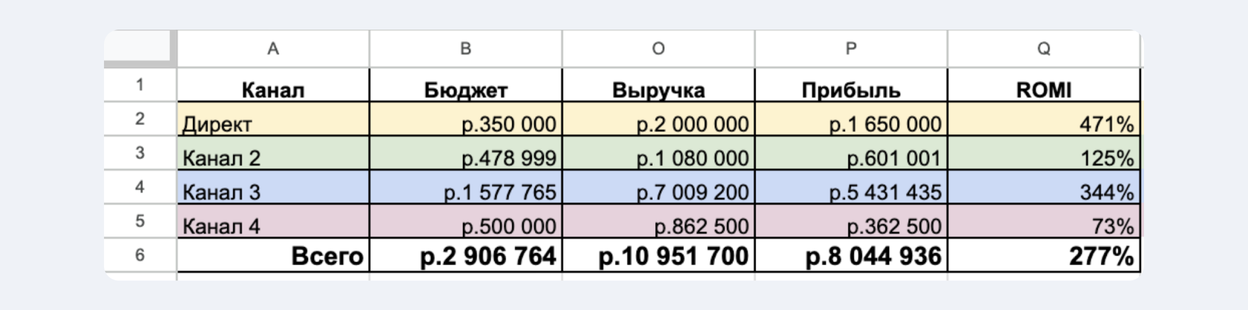Viewport: 1248px width, 310px height.
Task: Click the 277% total ROMI cell
Action: pos(1043,255)
